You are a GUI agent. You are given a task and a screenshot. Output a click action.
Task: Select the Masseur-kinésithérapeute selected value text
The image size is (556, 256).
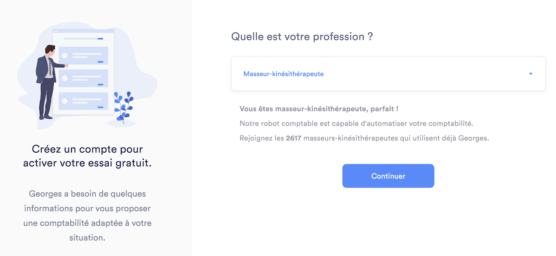tap(283, 74)
